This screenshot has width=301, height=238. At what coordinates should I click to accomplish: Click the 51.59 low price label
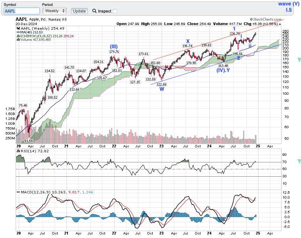pos(29,141)
